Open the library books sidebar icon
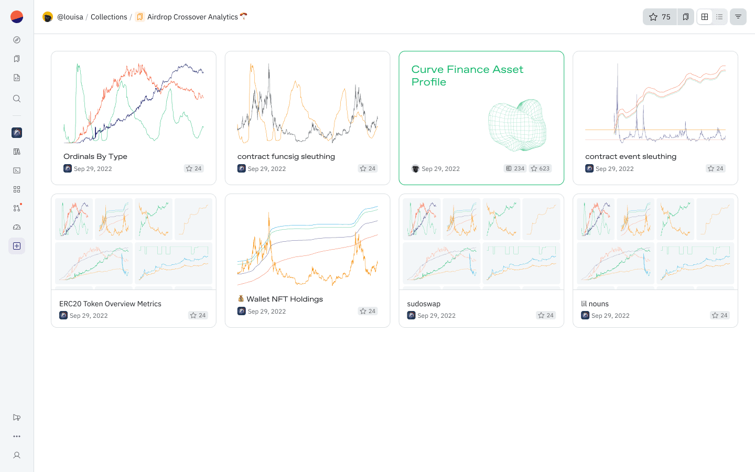Viewport: 755px width, 472px height. (17, 152)
